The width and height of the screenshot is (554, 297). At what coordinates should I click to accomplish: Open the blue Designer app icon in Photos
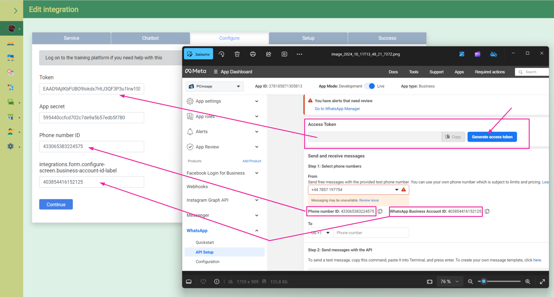pos(462,54)
